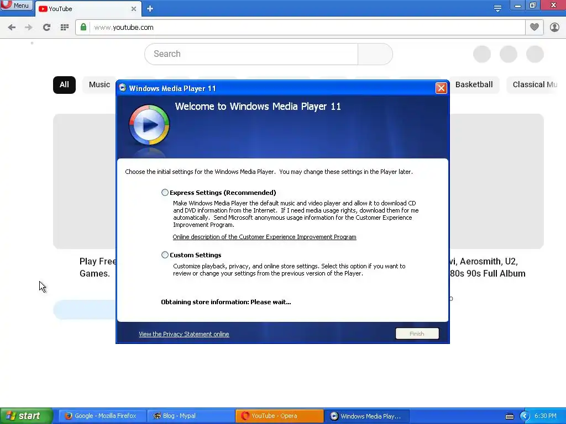Viewport: 566px width, 424px height.
Task: Open a new tab with plus button
Action: click(150, 9)
